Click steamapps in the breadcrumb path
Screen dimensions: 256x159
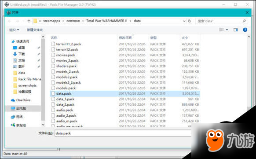(x=51, y=21)
